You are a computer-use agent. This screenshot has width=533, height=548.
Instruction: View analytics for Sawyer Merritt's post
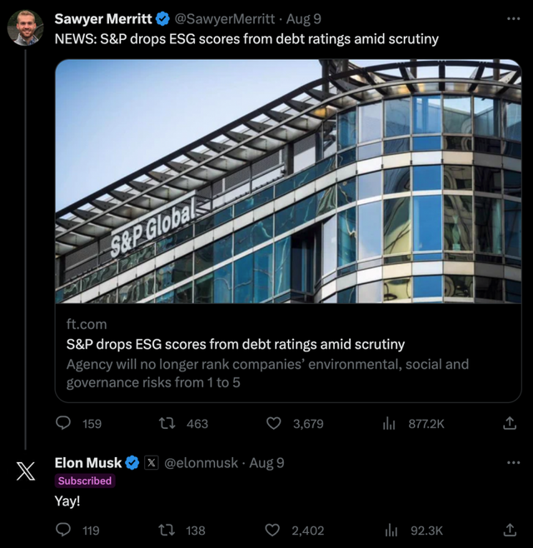(388, 423)
